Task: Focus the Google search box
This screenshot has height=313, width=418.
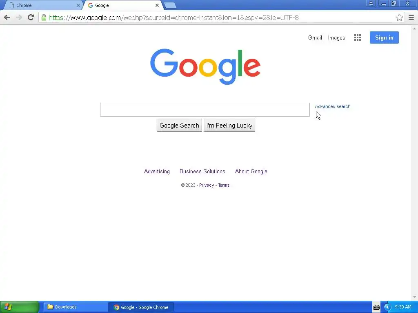Action: point(205,110)
